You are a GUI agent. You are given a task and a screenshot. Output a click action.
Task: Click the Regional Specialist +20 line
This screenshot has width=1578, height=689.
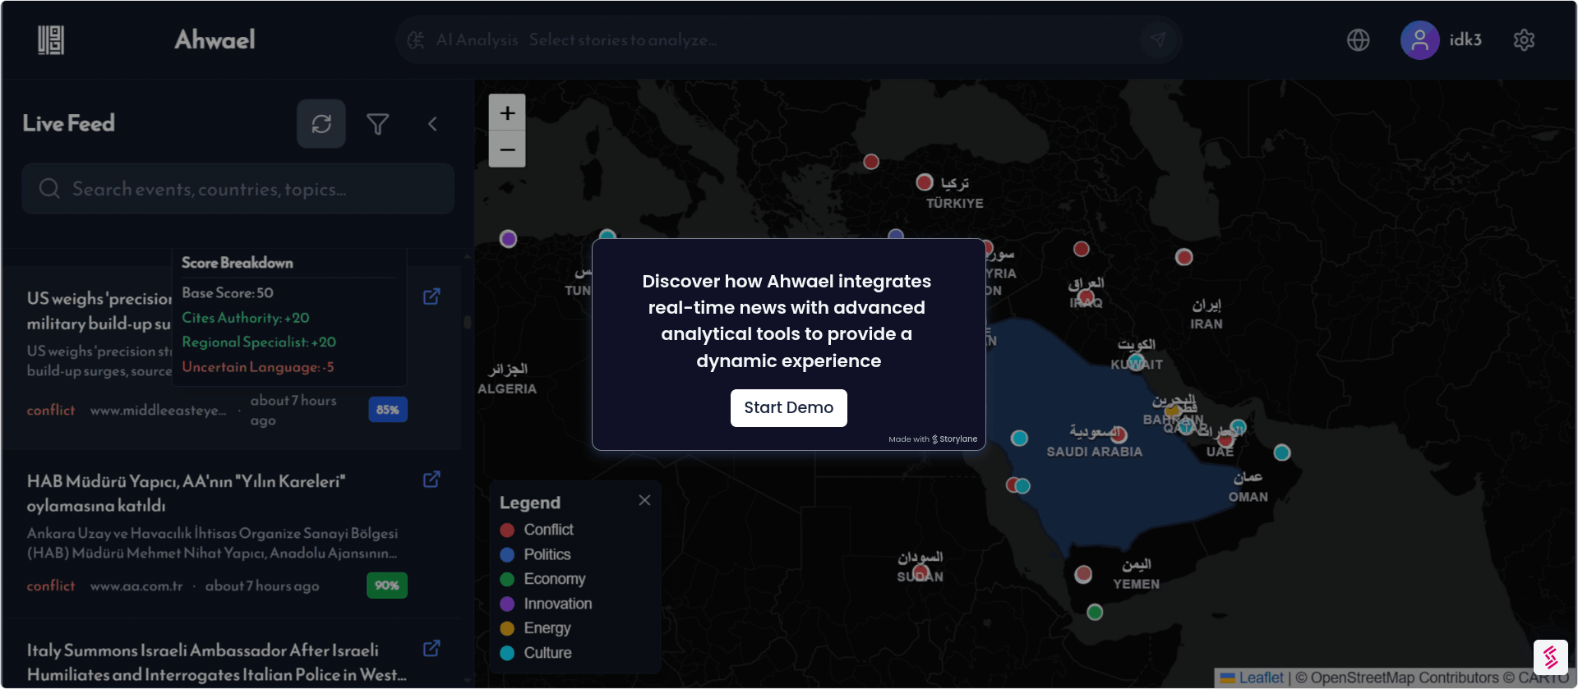tap(259, 342)
